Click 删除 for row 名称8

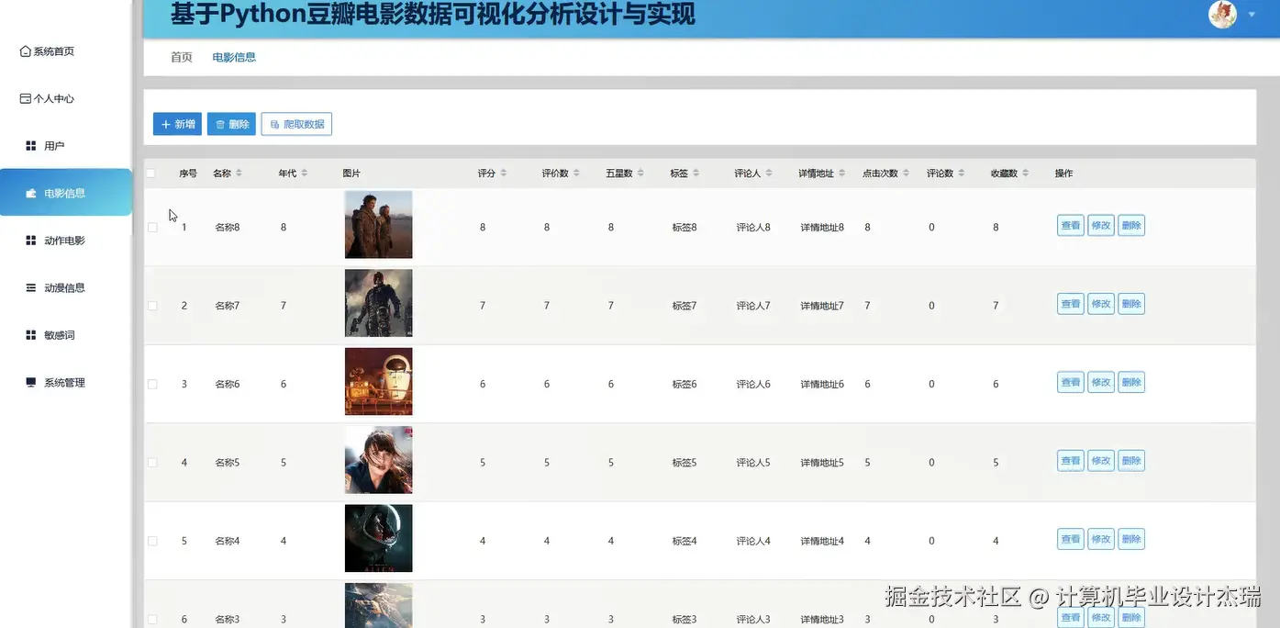pyautogui.click(x=1131, y=226)
